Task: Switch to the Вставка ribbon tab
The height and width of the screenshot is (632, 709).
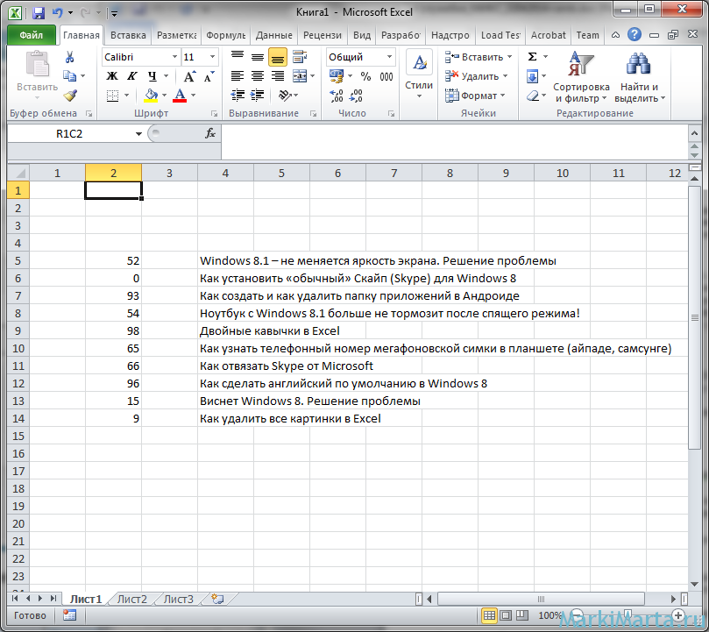Action: [x=128, y=35]
